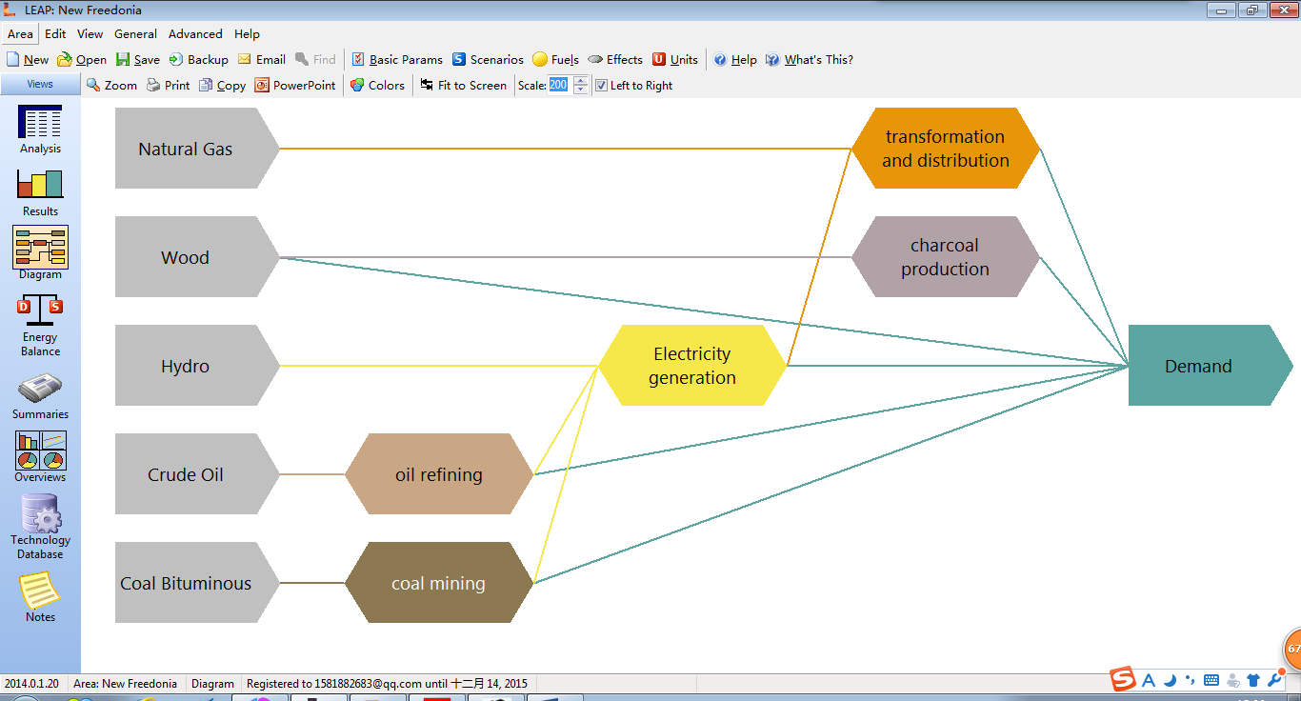1301x701 pixels.
Task: Open the diagram Colors option
Action: pos(377,85)
